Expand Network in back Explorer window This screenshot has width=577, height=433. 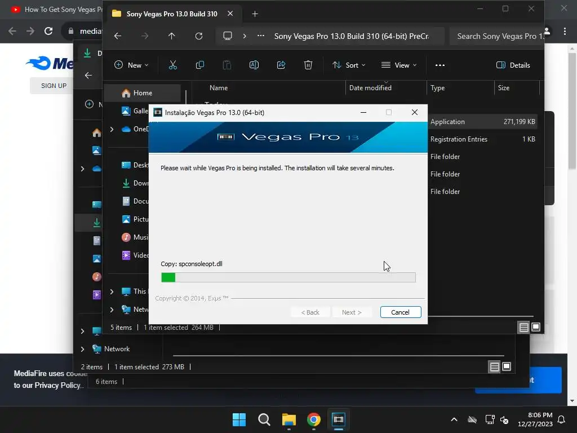[x=82, y=348]
